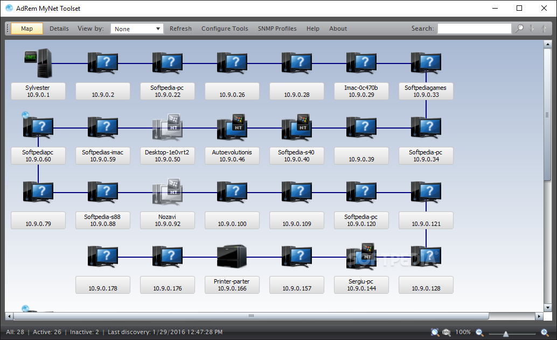This screenshot has height=340, width=557.
Task: Click the Nozavi 10.9.0.92 label
Action: pos(168,221)
